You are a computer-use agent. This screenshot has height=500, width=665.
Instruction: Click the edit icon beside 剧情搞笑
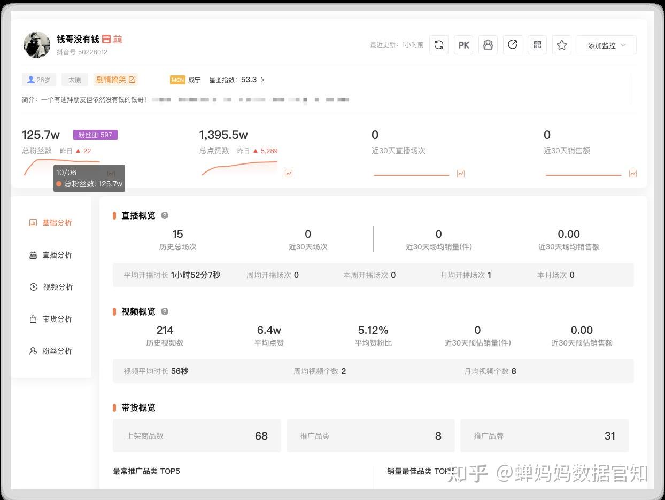tap(132, 80)
